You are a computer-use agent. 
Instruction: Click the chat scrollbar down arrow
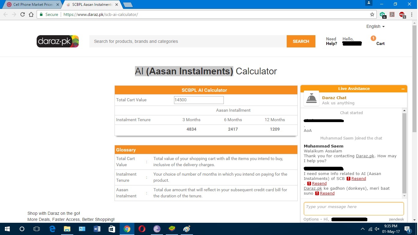click(x=405, y=196)
